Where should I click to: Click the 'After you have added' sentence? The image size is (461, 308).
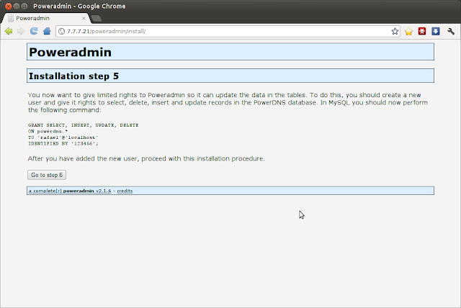146,158
